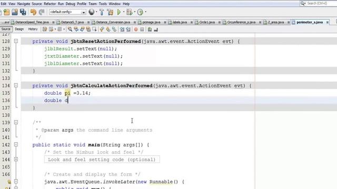Click Stop Macro Recording square icon

point(142,29)
